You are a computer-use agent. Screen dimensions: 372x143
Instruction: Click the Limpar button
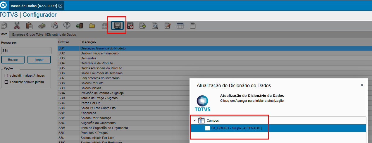(x=39, y=60)
